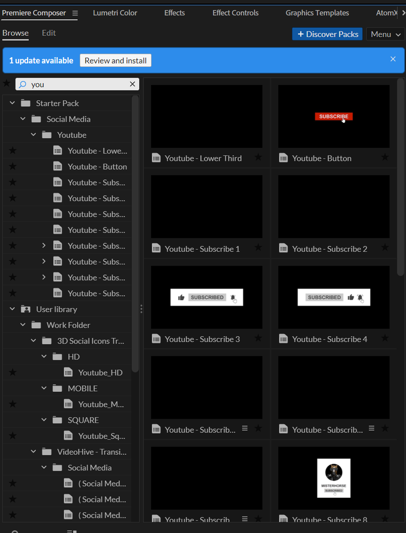Open the Graphics Templates tab
The image size is (406, 533).
coord(317,13)
